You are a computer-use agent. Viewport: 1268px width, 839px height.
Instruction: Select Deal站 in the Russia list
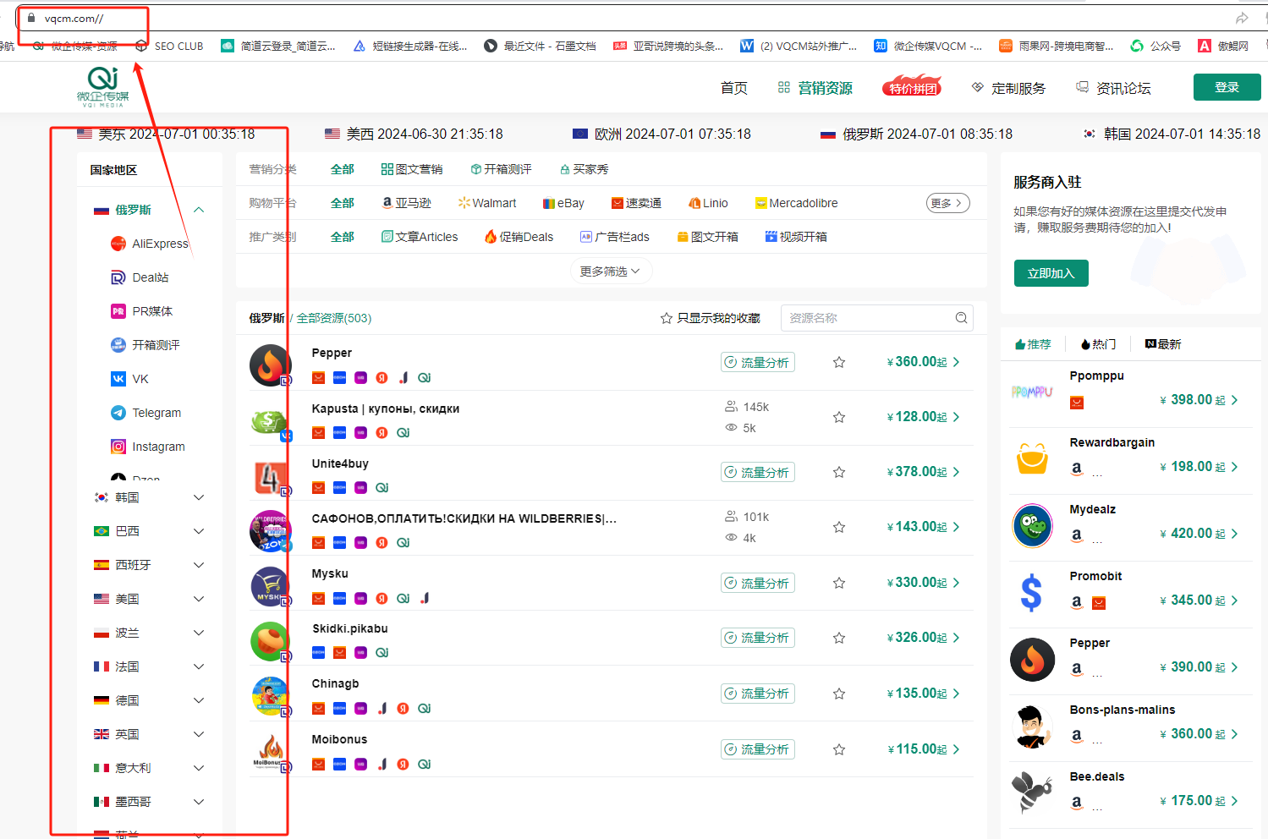click(140, 277)
